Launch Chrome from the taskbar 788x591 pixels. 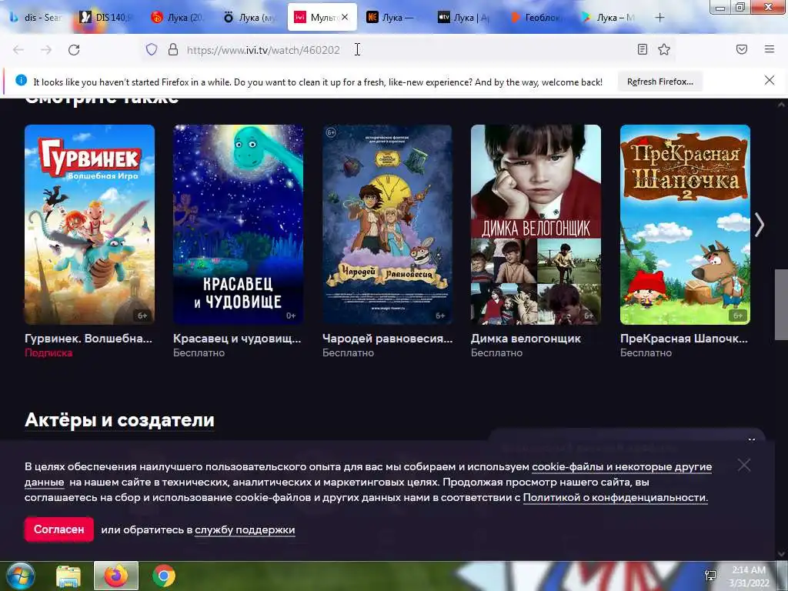(164, 576)
